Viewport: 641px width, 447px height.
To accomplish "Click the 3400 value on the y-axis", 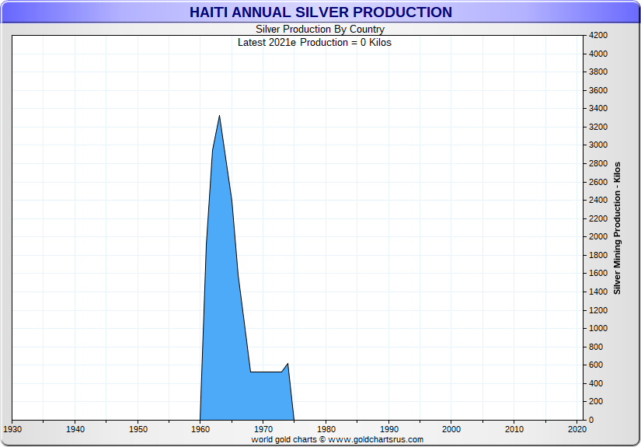I will point(597,109).
